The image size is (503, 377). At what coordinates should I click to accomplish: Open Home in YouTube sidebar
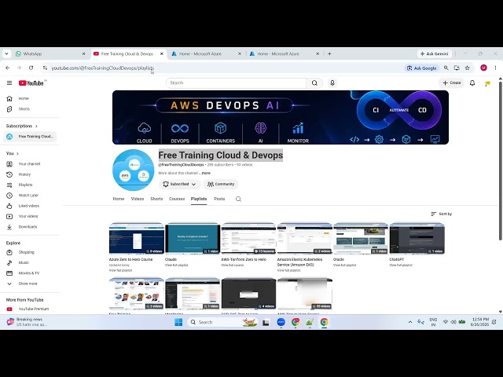tap(24, 98)
